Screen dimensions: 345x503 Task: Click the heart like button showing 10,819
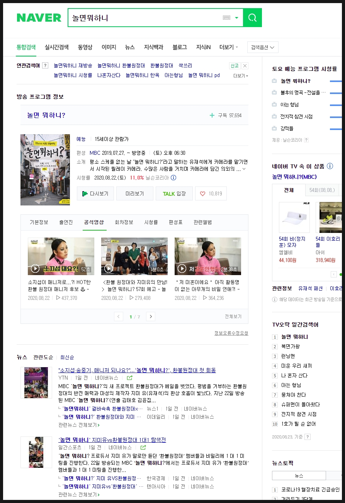click(x=211, y=193)
